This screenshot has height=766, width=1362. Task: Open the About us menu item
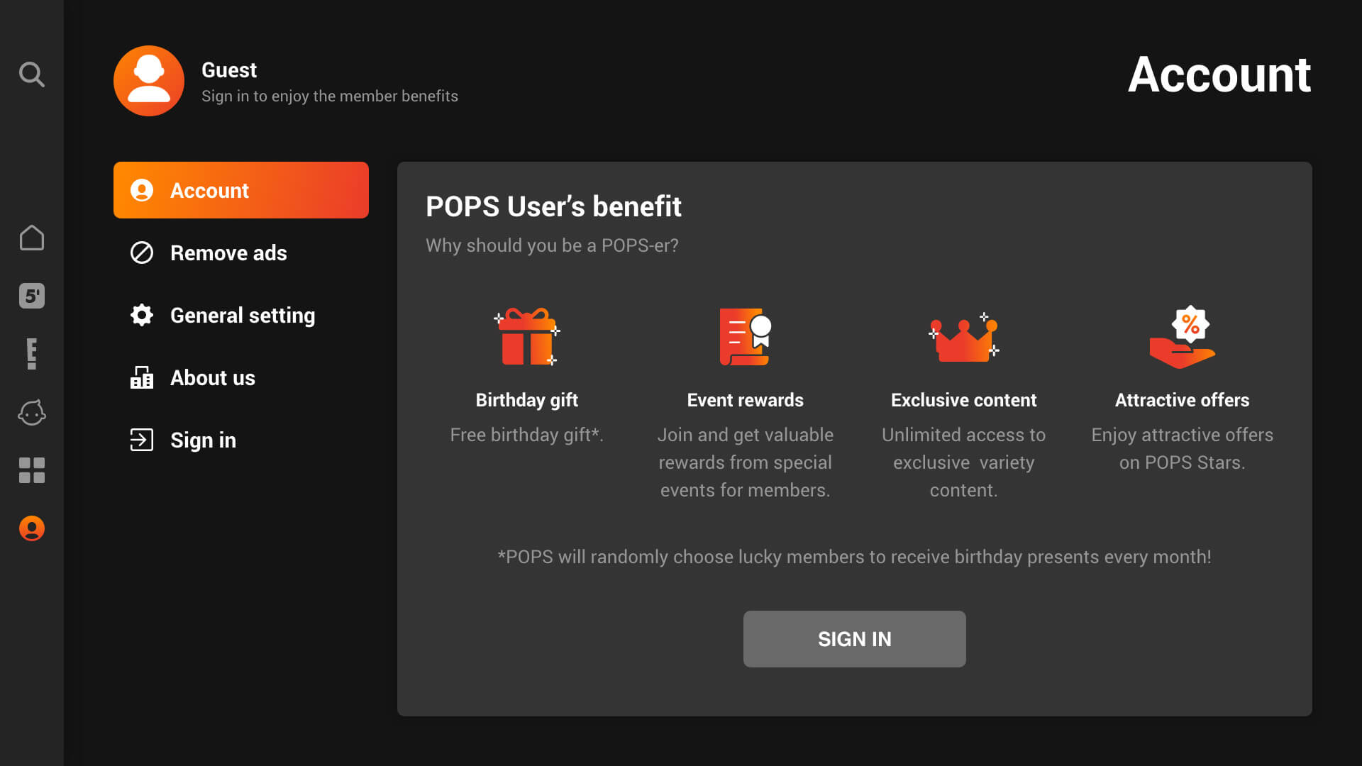[241, 377]
